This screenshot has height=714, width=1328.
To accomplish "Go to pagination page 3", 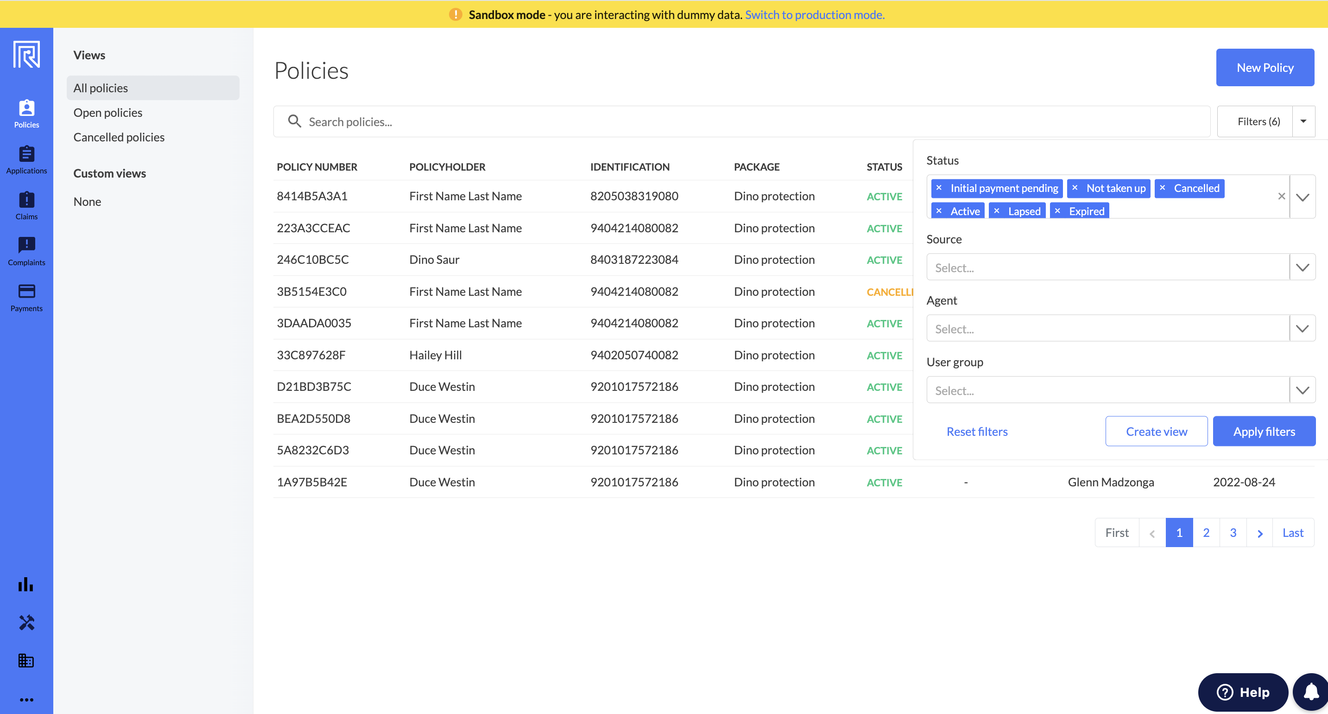I will pos(1233,532).
